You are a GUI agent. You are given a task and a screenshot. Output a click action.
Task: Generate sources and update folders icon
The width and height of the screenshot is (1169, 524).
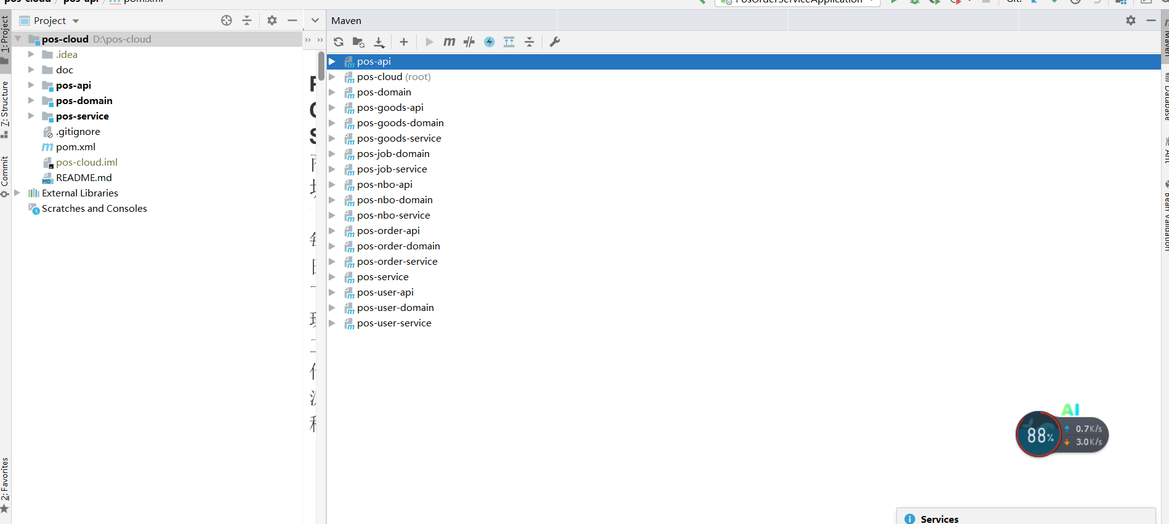tap(358, 42)
